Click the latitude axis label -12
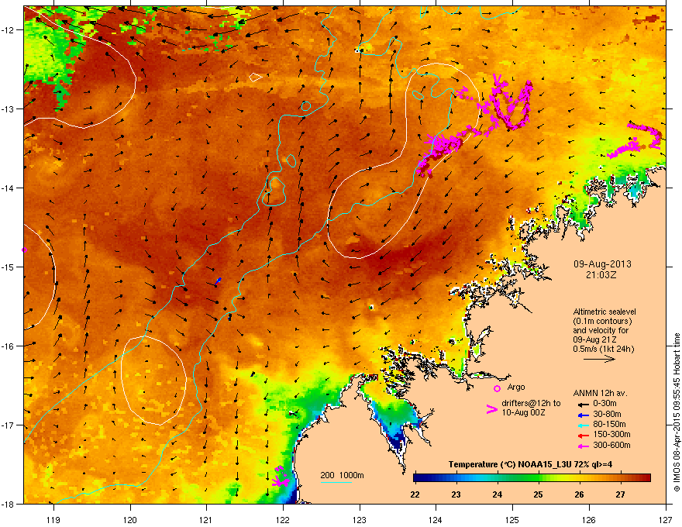This screenshot has width=682, height=527. point(9,30)
